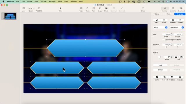
Task: Open the Document inspector
Action: [181, 9]
